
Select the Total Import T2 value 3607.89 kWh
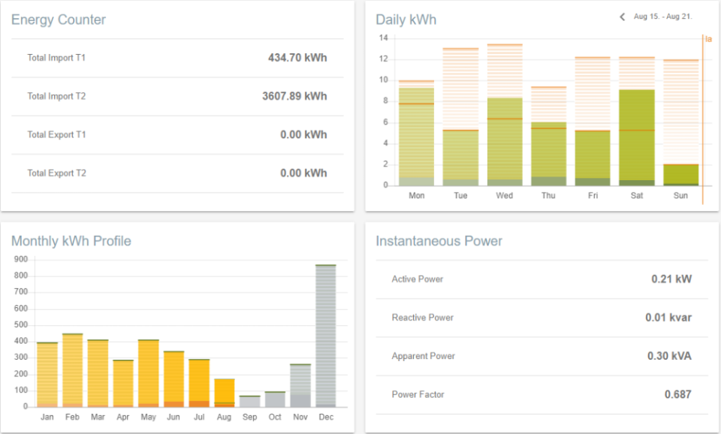294,96
